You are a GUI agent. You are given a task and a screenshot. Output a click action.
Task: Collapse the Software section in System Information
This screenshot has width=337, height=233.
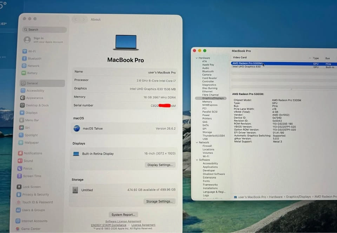197,160
